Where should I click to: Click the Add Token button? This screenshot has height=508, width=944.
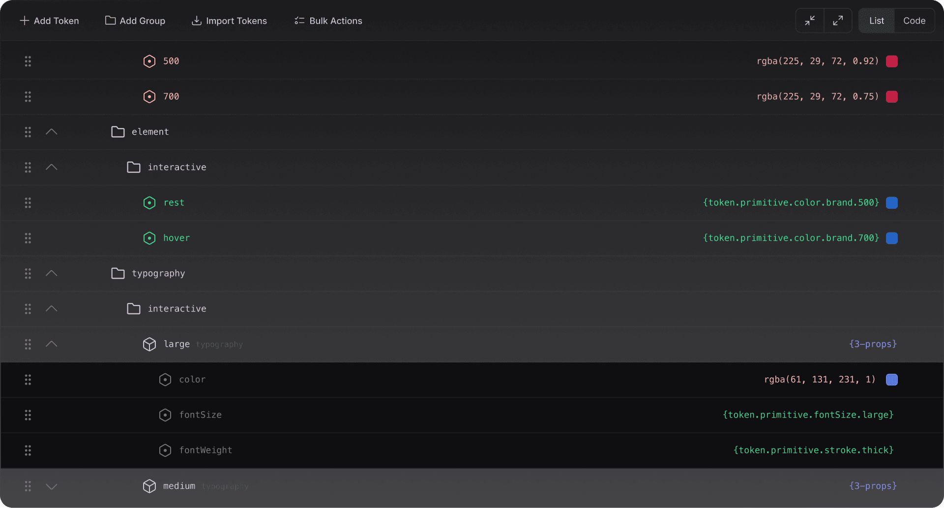49,21
